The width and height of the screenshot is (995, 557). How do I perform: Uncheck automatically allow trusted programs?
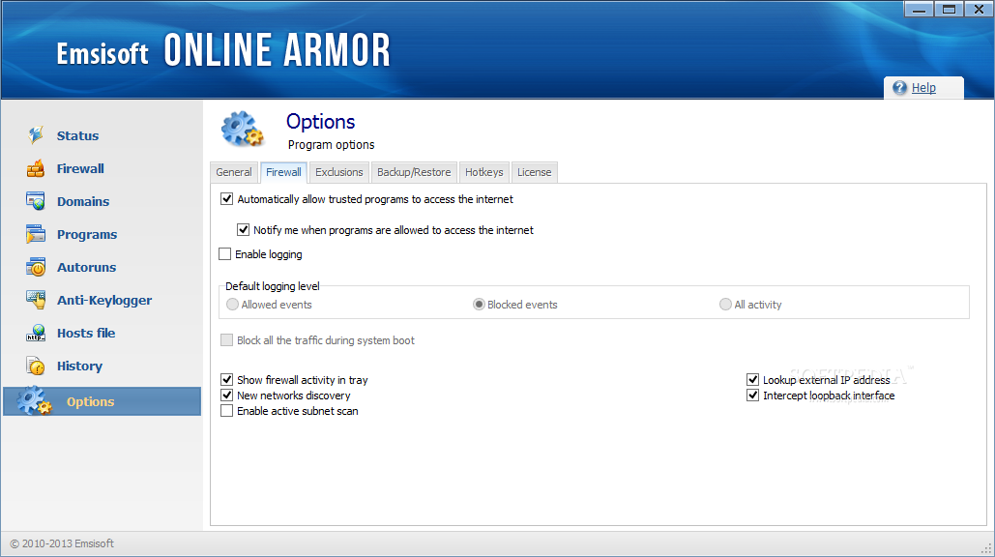pos(226,199)
